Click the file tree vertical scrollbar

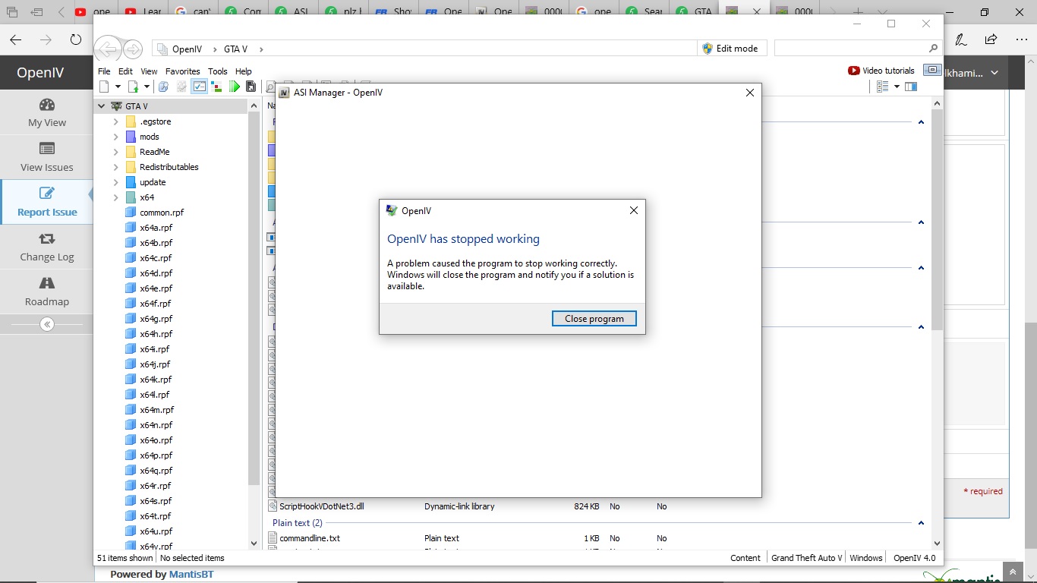tap(254, 304)
